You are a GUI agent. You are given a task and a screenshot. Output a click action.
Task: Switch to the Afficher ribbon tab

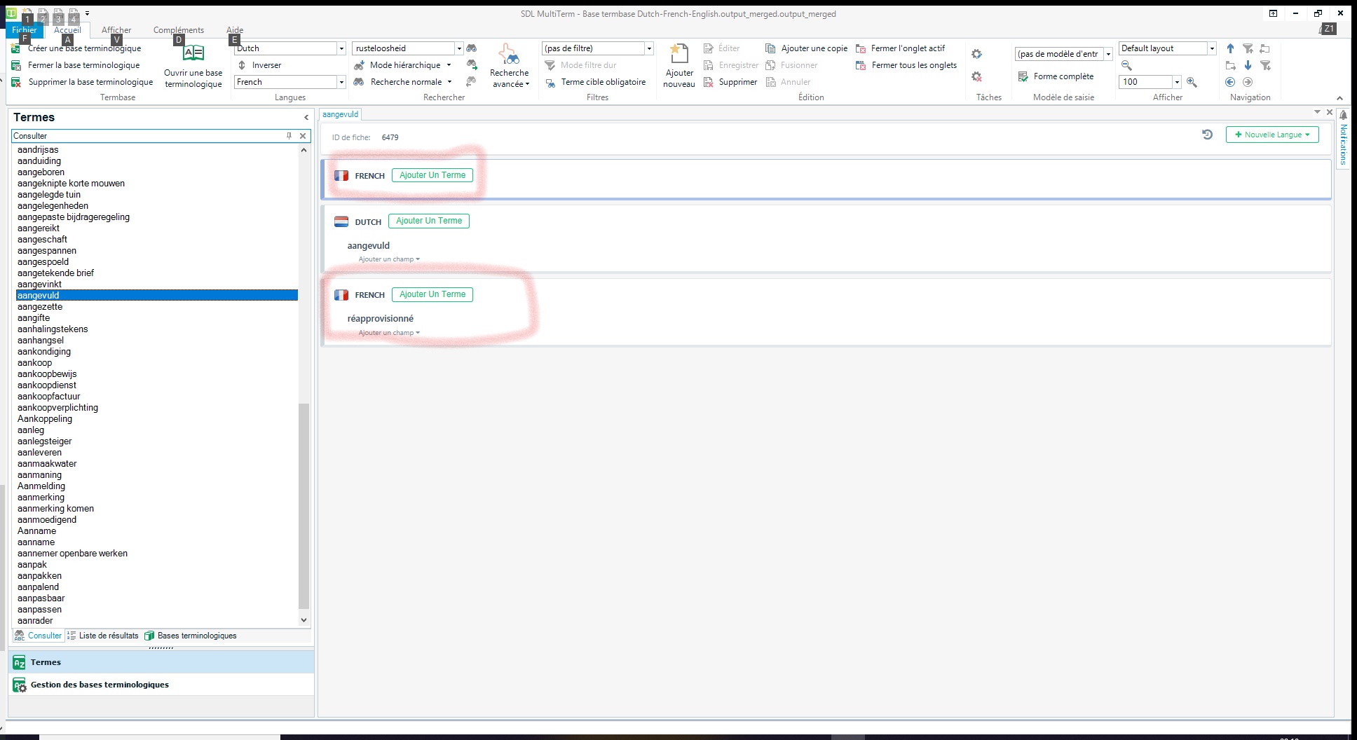click(x=116, y=29)
